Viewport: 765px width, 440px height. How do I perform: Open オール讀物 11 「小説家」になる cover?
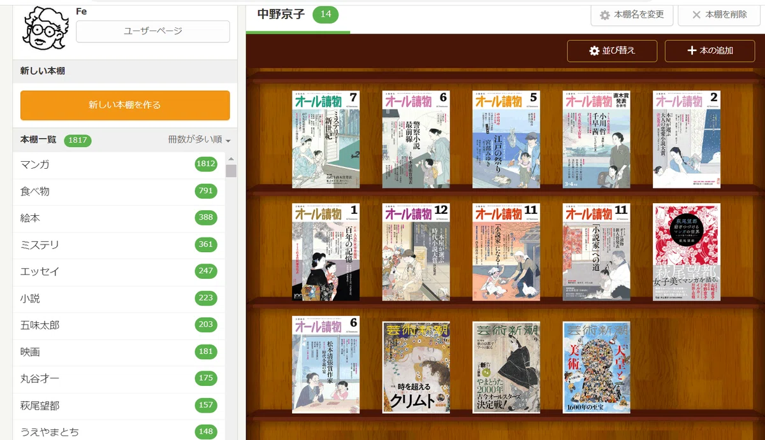click(x=506, y=252)
